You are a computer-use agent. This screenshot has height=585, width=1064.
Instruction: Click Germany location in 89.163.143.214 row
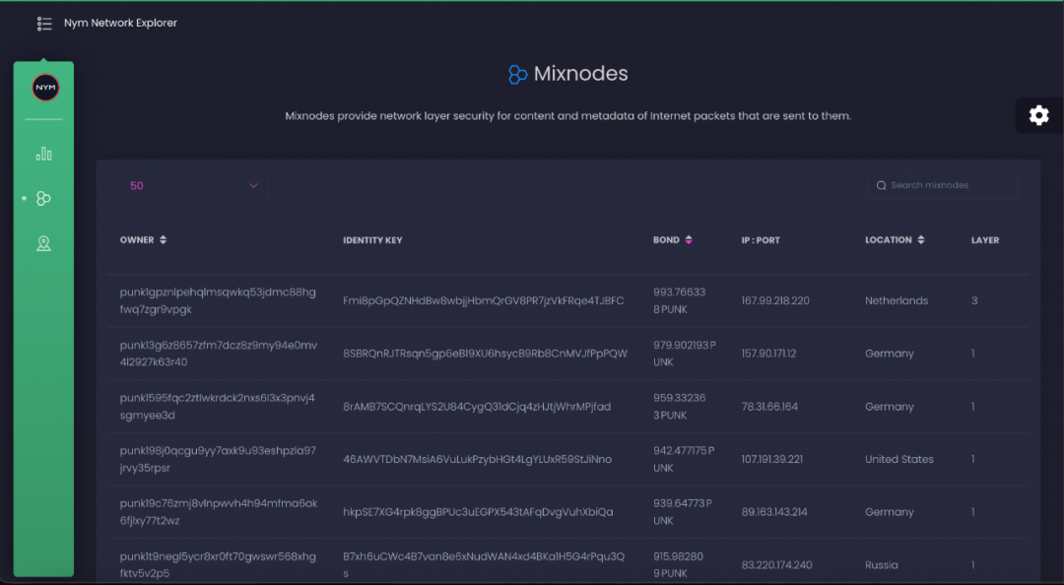click(x=889, y=512)
